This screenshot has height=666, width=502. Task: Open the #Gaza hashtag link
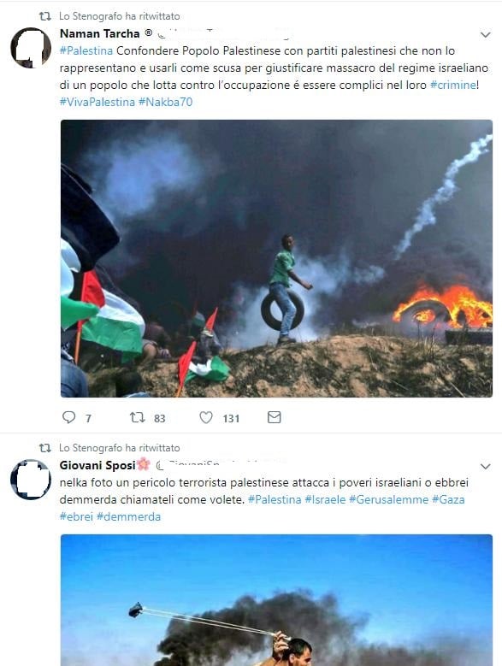pyautogui.click(x=448, y=499)
